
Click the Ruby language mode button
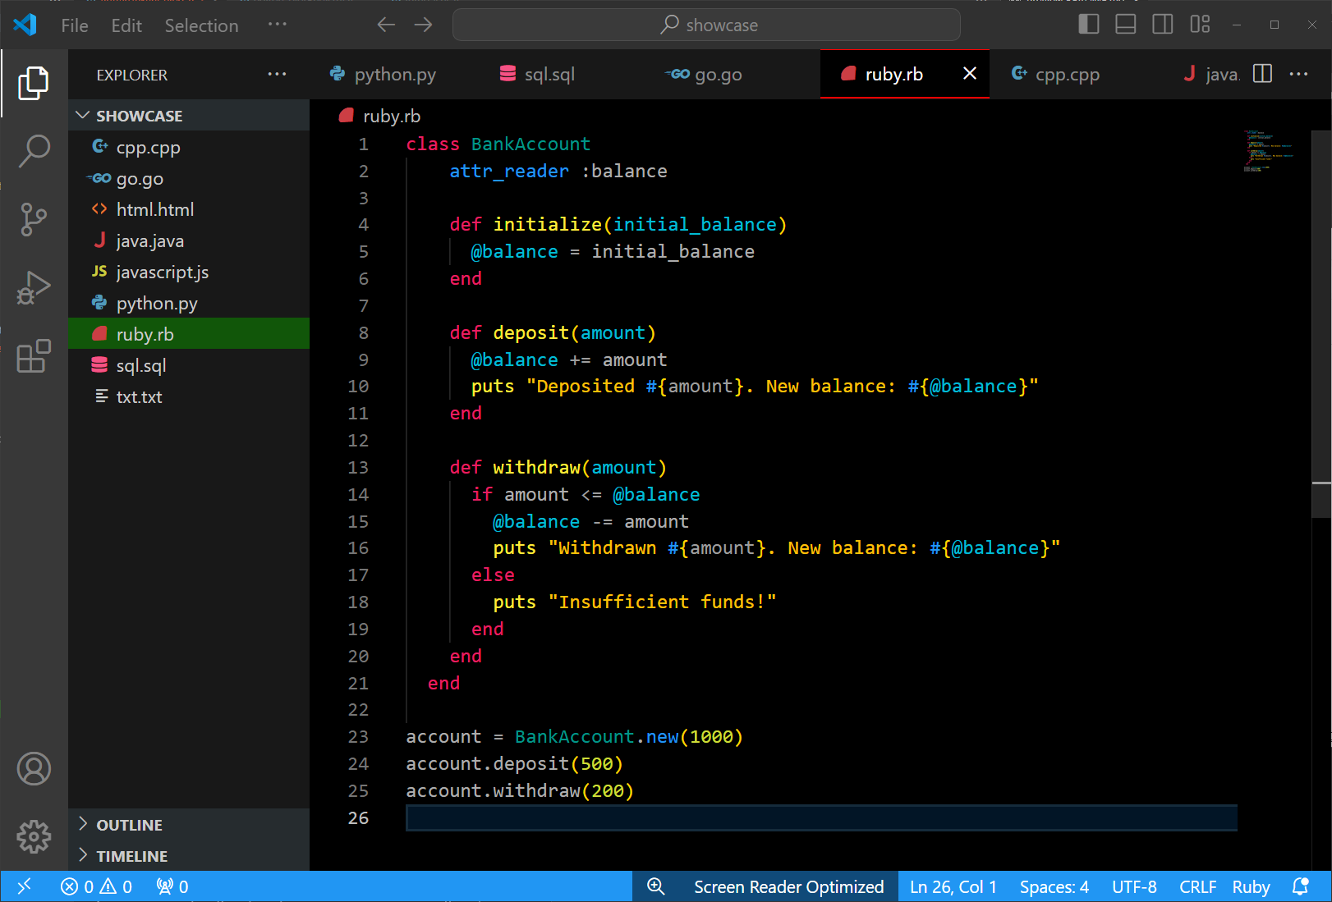coord(1251,886)
